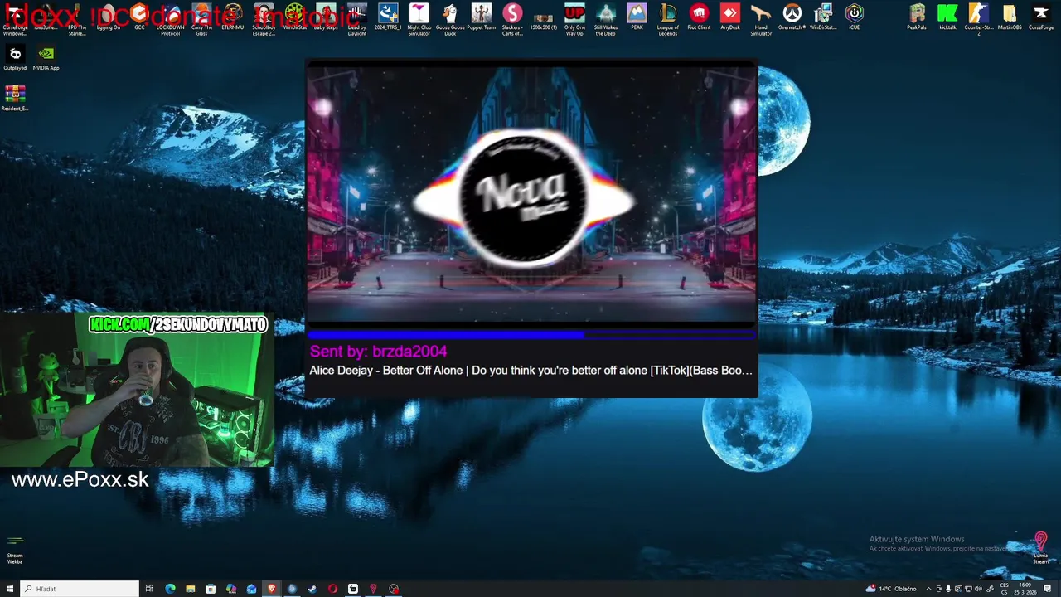Launch Dead by Daylight from desktop

pos(356,19)
